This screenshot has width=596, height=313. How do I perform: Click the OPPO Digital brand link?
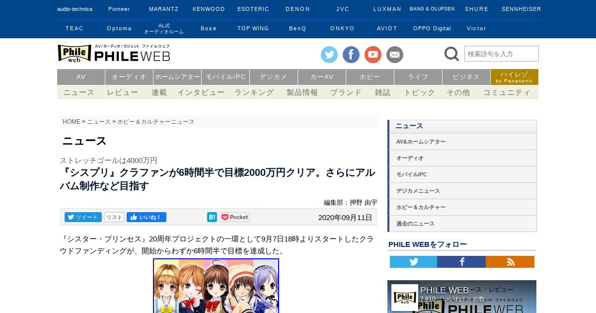432,28
